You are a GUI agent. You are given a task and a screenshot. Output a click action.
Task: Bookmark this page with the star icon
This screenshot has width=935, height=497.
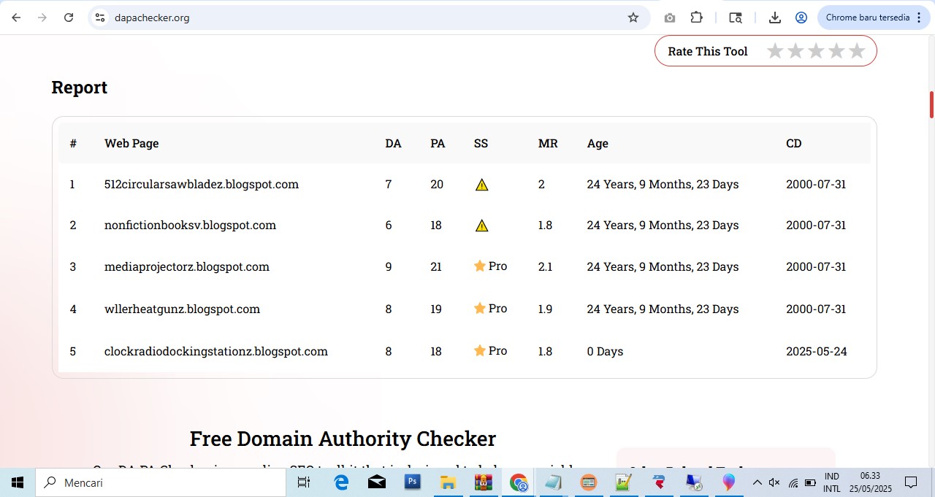pyautogui.click(x=633, y=18)
